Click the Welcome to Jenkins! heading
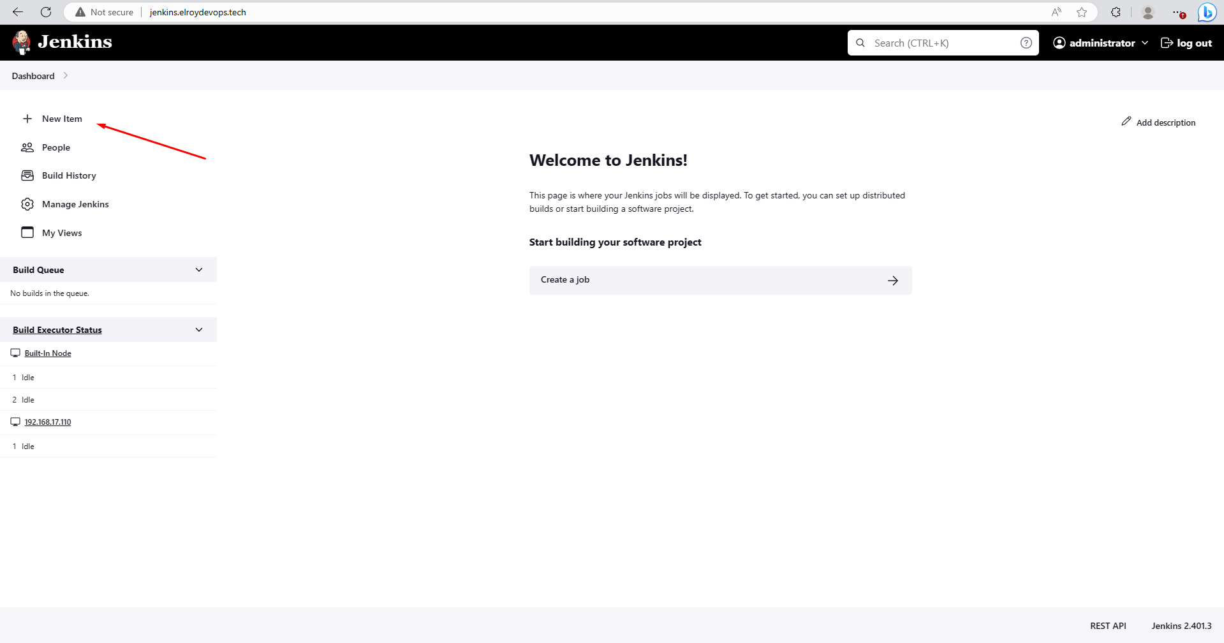This screenshot has width=1224, height=643. pyautogui.click(x=608, y=160)
